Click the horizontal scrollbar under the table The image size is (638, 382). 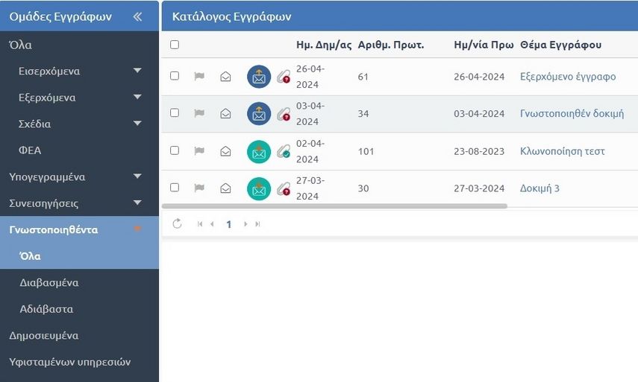click(334, 206)
